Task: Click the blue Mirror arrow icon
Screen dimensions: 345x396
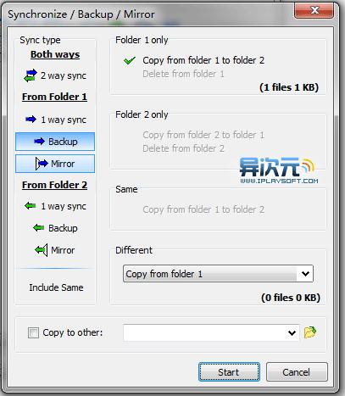Action: coord(42,164)
